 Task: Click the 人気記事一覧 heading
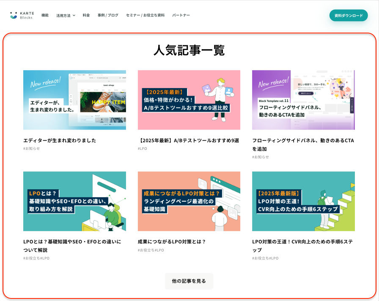[189, 50]
